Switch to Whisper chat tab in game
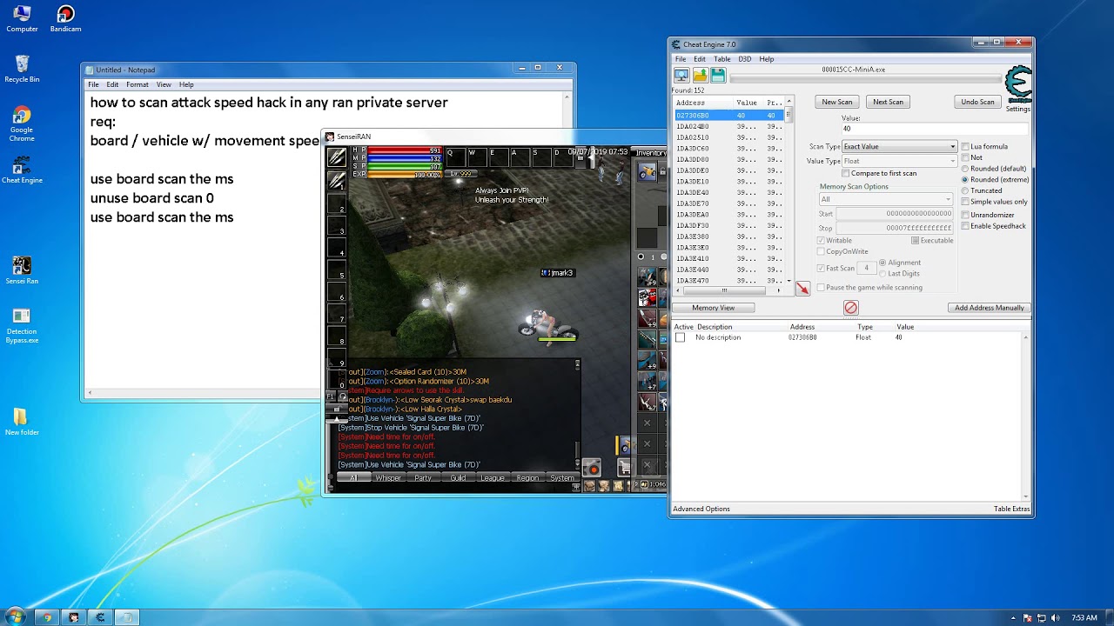 click(x=388, y=478)
